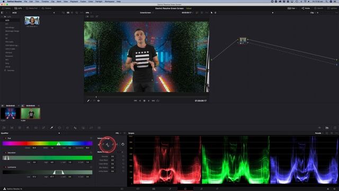Switch to the Fairlight page tab
This screenshot has height=191, width=339.
pos(201,189)
